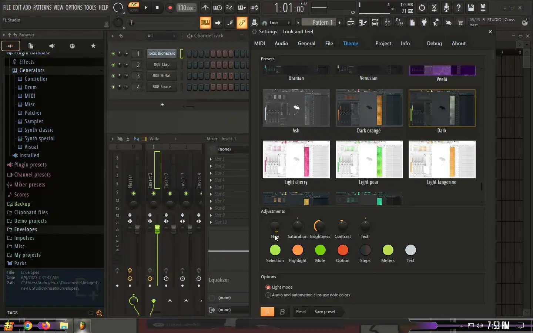Click the Reset button in Theme settings
533x333 pixels.
click(301, 312)
